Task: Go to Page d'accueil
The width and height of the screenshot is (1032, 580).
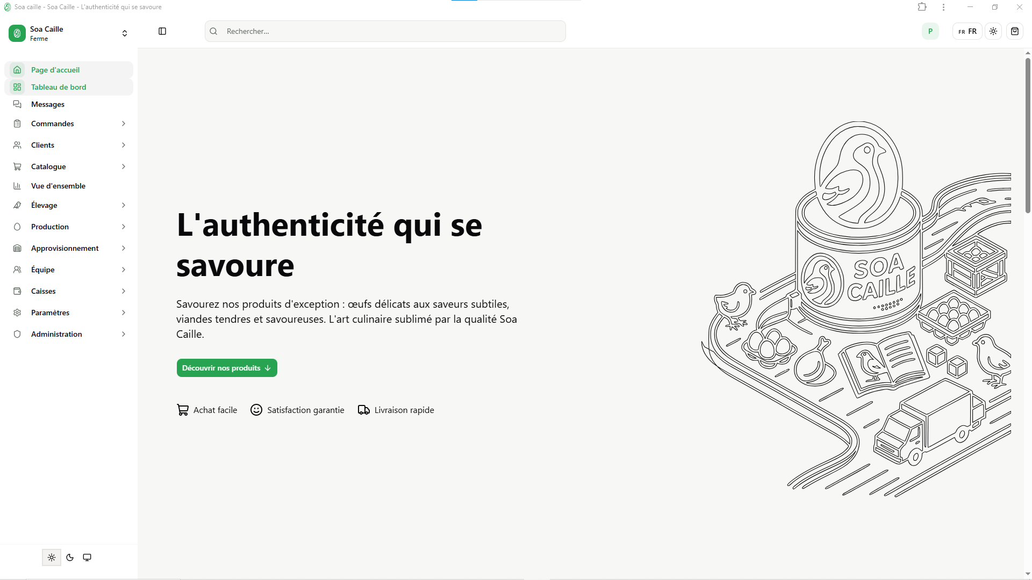Action: 69,70
